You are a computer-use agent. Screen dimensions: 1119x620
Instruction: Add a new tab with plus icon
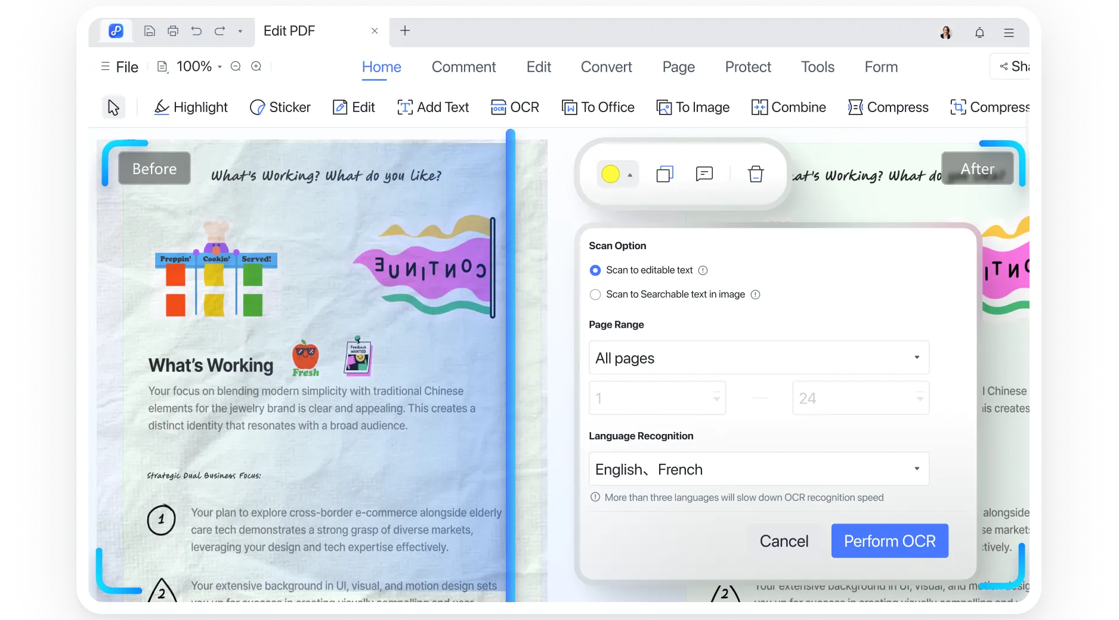pyautogui.click(x=405, y=30)
